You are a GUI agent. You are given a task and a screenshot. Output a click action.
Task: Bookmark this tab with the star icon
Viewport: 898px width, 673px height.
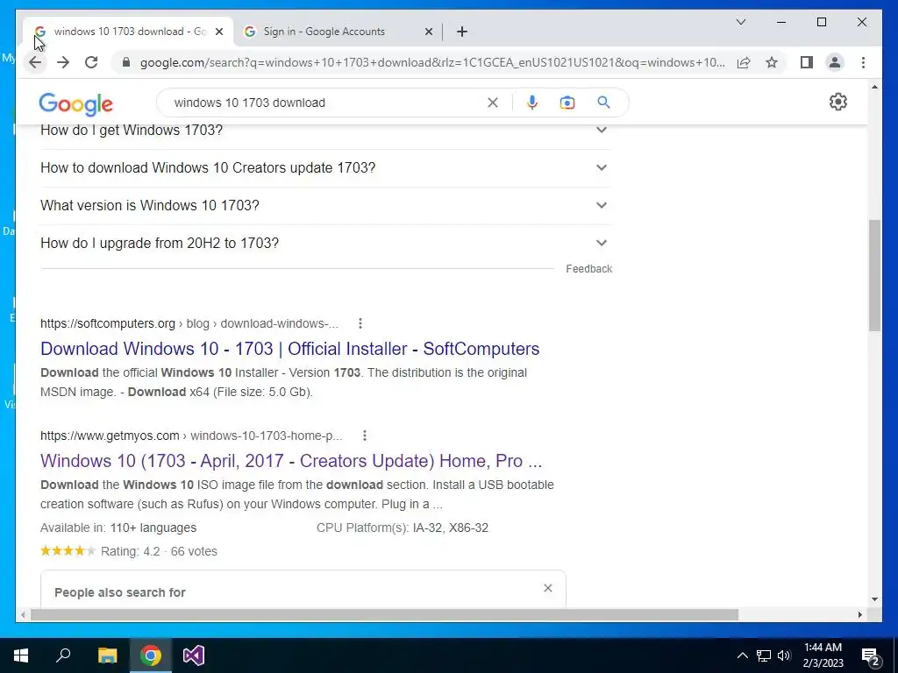tap(772, 62)
